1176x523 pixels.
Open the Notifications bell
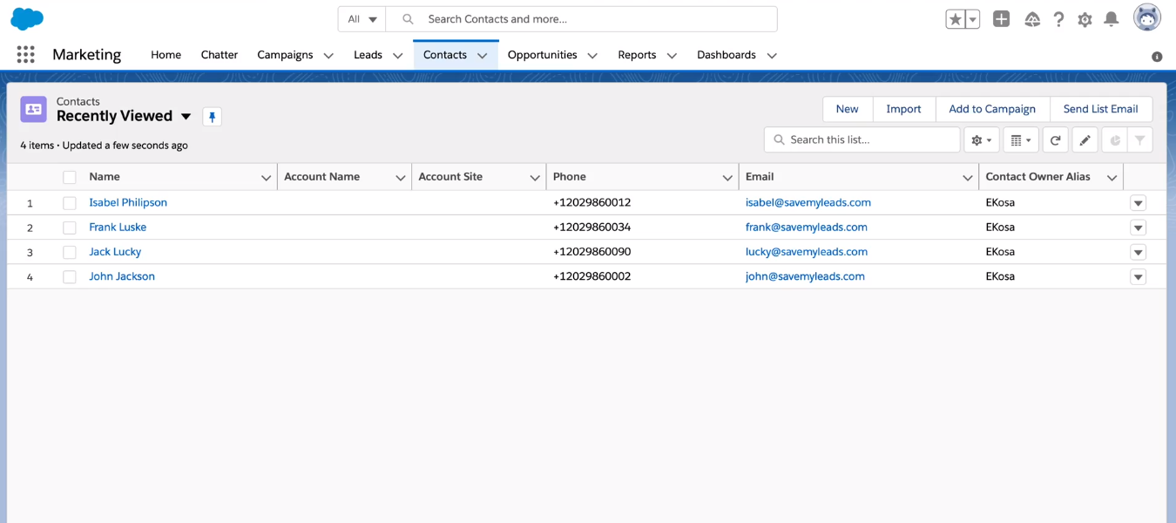(1112, 19)
